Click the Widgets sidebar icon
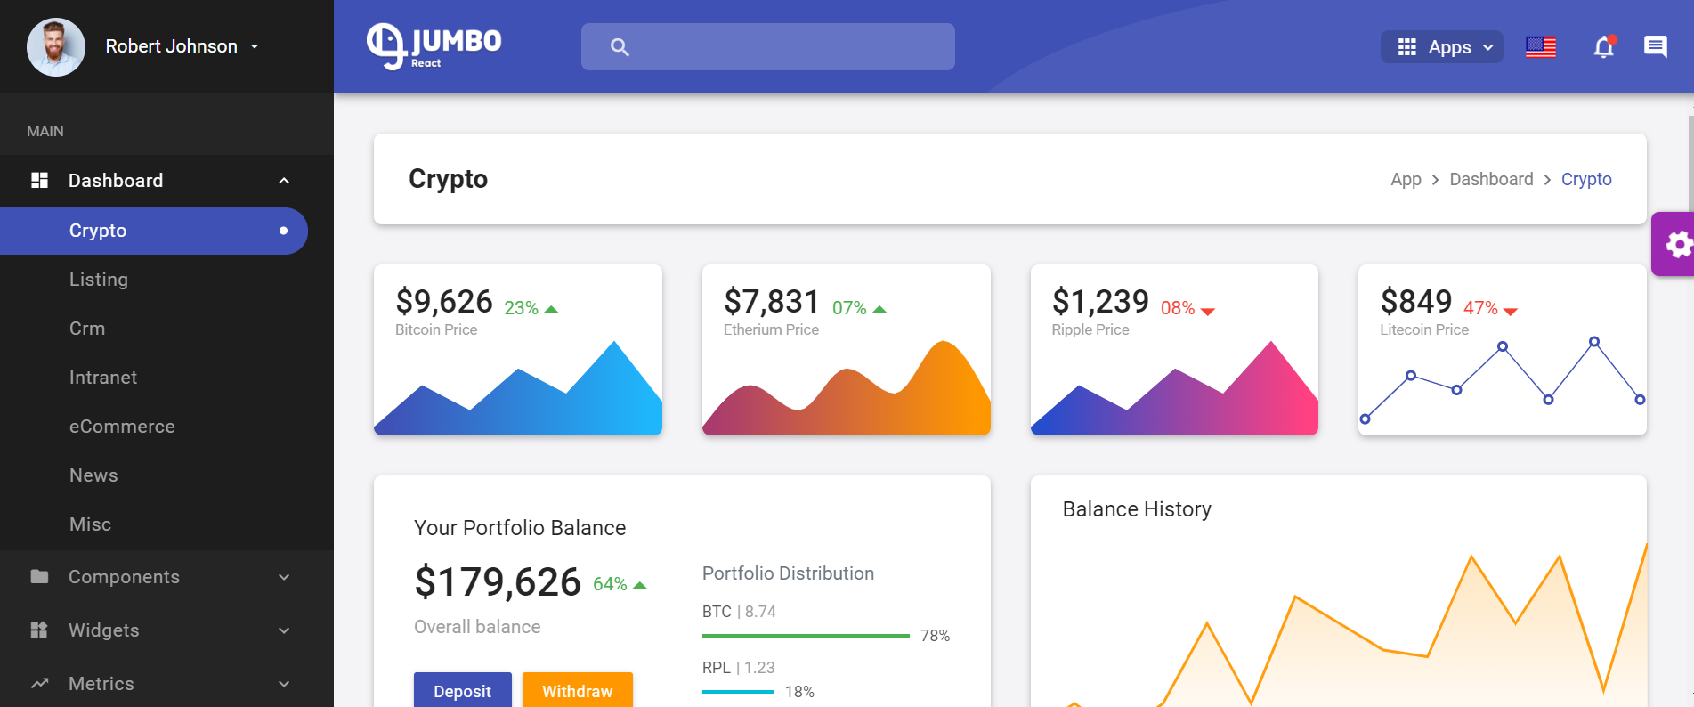 tap(39, 630)
